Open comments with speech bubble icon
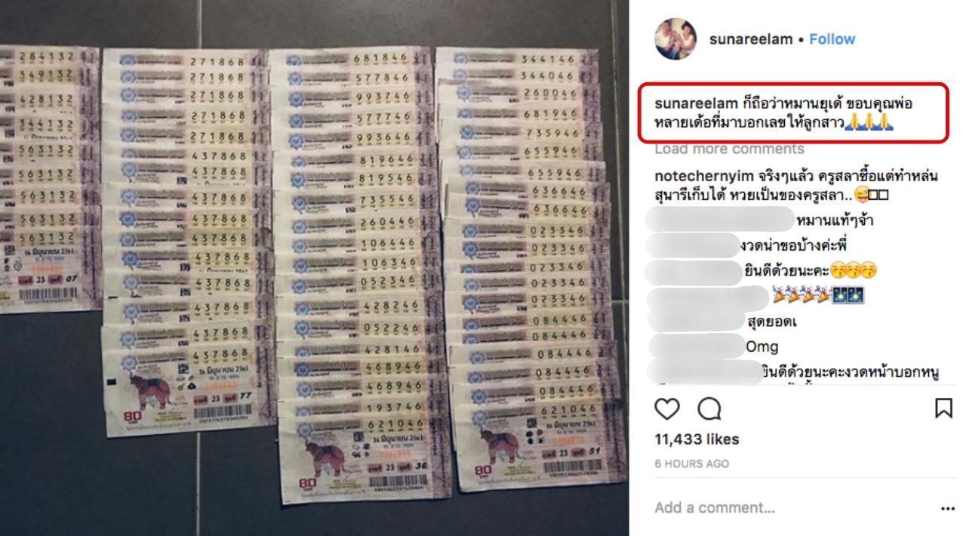Image resolution: width=966 pixels, height=536 pixels. [x=709, y=409]
